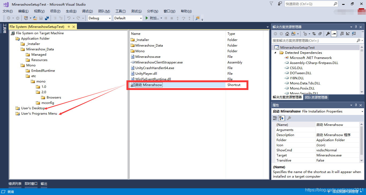Click the Alphabetical sort icon in Properties
366x195 pixels.
point(281,118)
